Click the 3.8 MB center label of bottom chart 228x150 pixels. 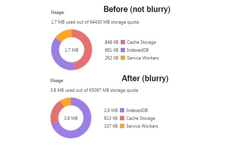(x=71, y=118)
